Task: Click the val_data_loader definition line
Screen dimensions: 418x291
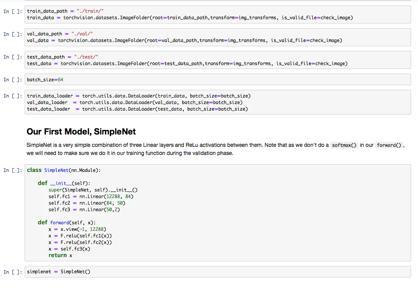Action: pos(134,103)
